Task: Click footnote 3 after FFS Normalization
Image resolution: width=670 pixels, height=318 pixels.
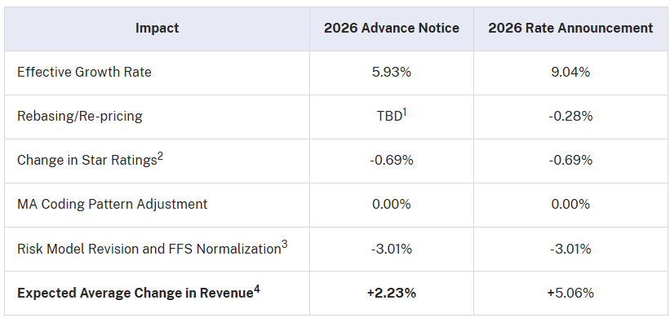Action: pos(284,245)
